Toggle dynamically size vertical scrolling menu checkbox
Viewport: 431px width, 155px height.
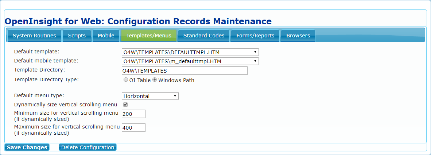pos(125,105)
